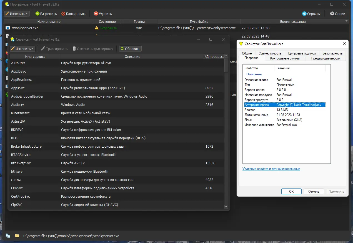Sort by the Имя сервиса column header
The width and height of the screenshot is (353, 243).
coord(35,56)
